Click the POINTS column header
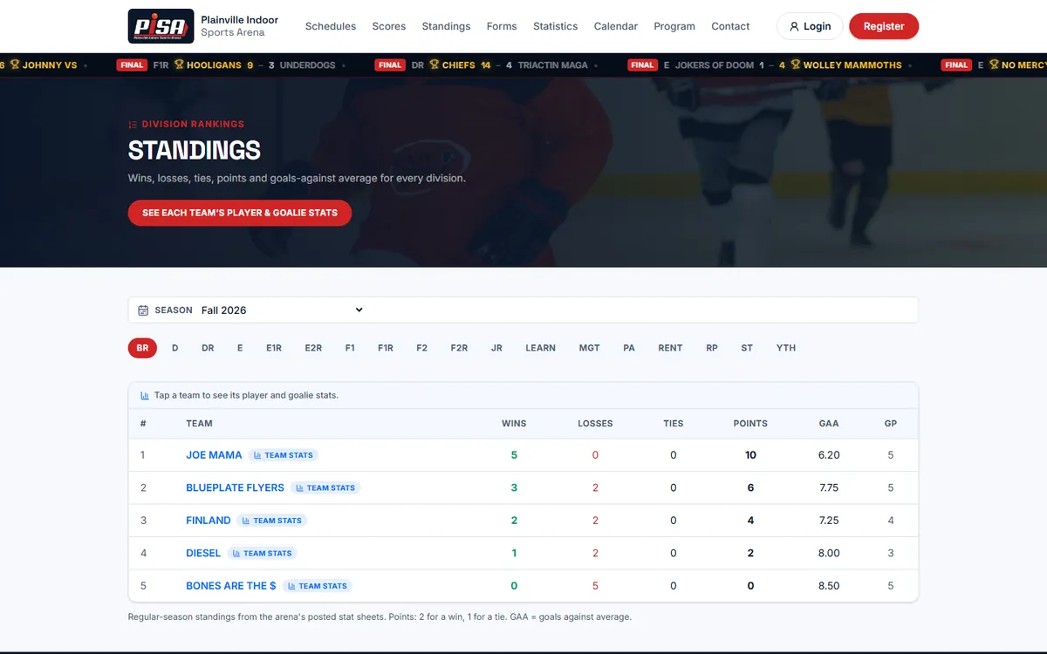Viewport: 1047px width, 654px height. (x=750, y=424)
